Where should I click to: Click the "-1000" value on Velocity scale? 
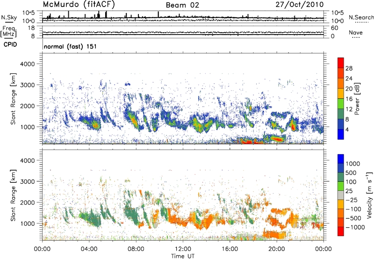[355, 227]
